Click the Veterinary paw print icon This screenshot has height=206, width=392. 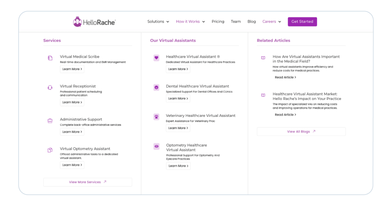157,117
